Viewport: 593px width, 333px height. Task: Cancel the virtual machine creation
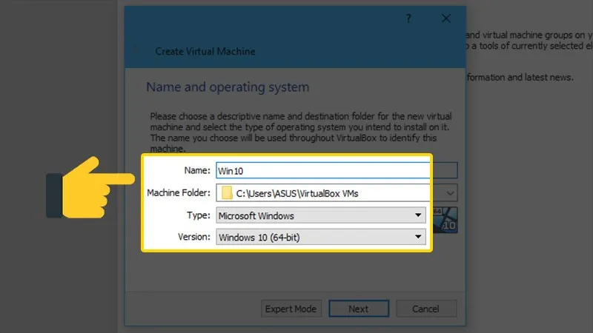(426, 309)
